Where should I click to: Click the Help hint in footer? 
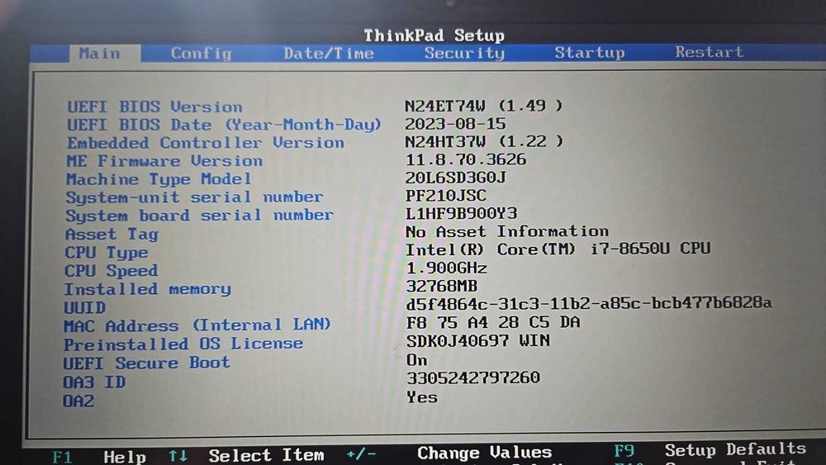coord(125,457)
